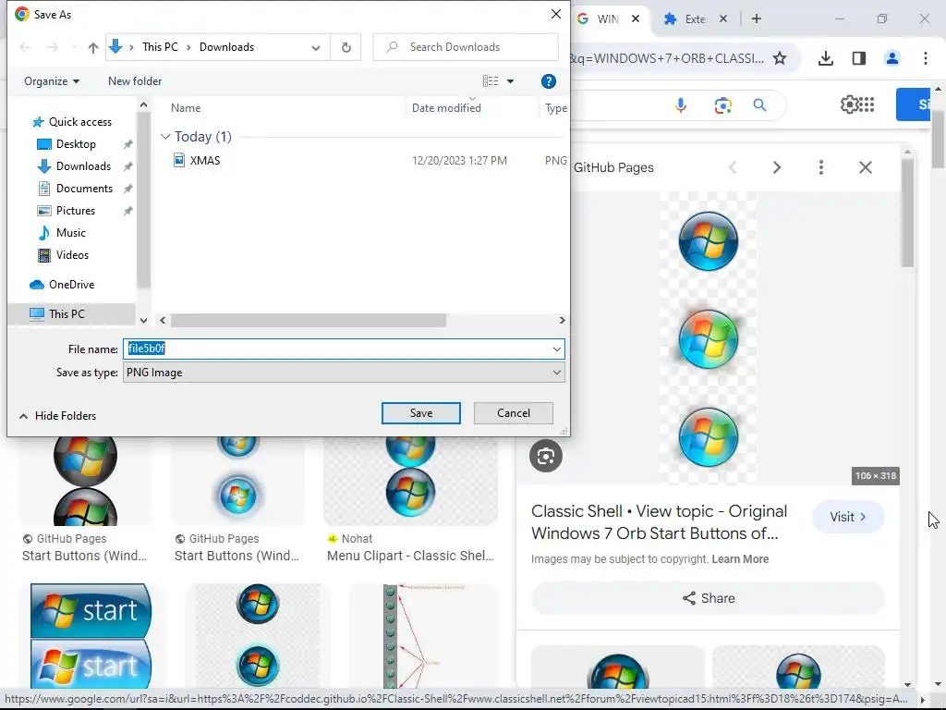Go to next image in preview panel
The height and width of the screenshot is (710, 946).
point(776,167)
